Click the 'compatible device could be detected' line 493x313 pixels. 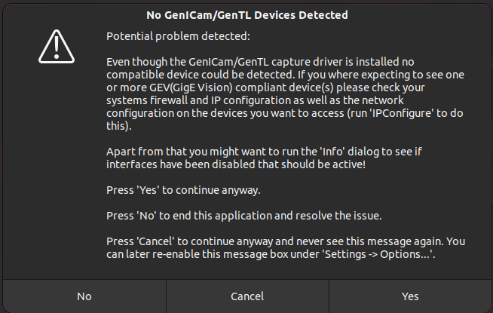[285, 75]
